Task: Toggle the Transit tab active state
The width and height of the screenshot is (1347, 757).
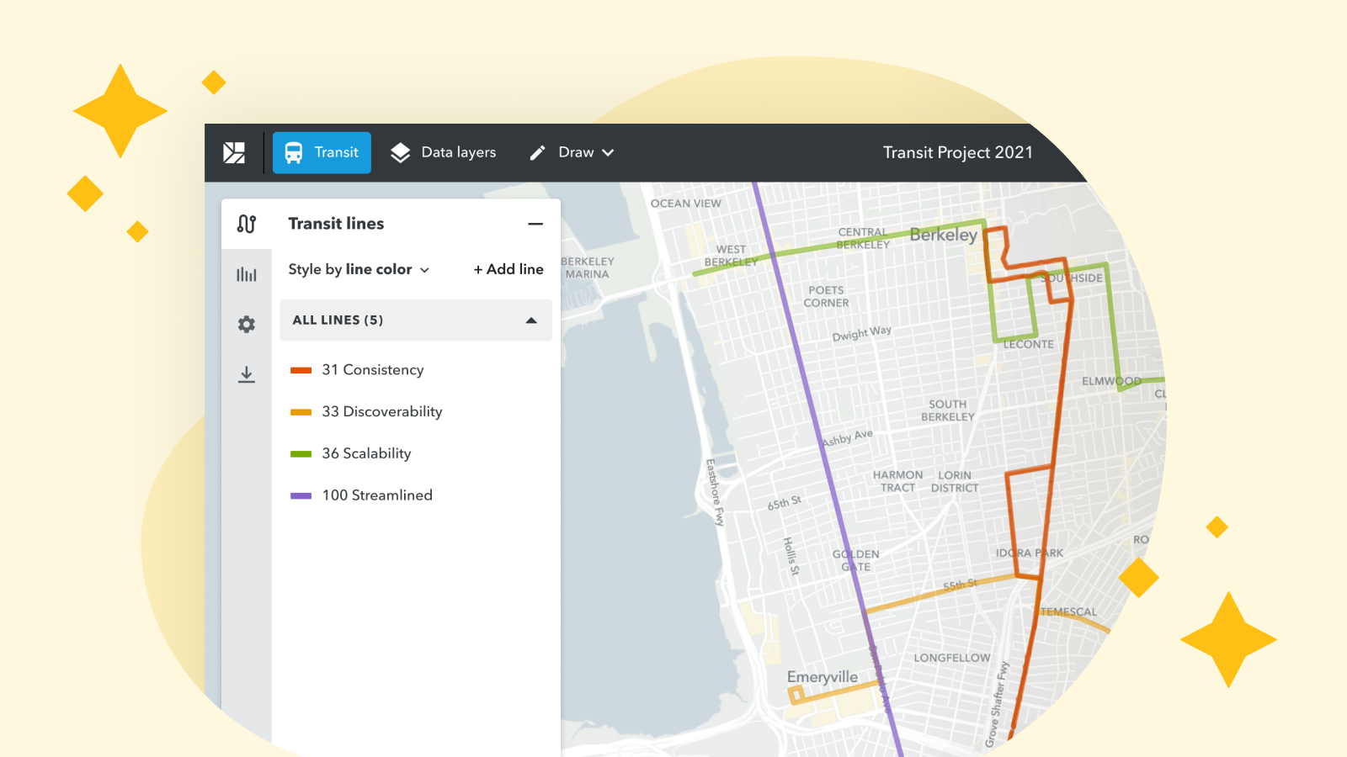Action: (322, 152)
